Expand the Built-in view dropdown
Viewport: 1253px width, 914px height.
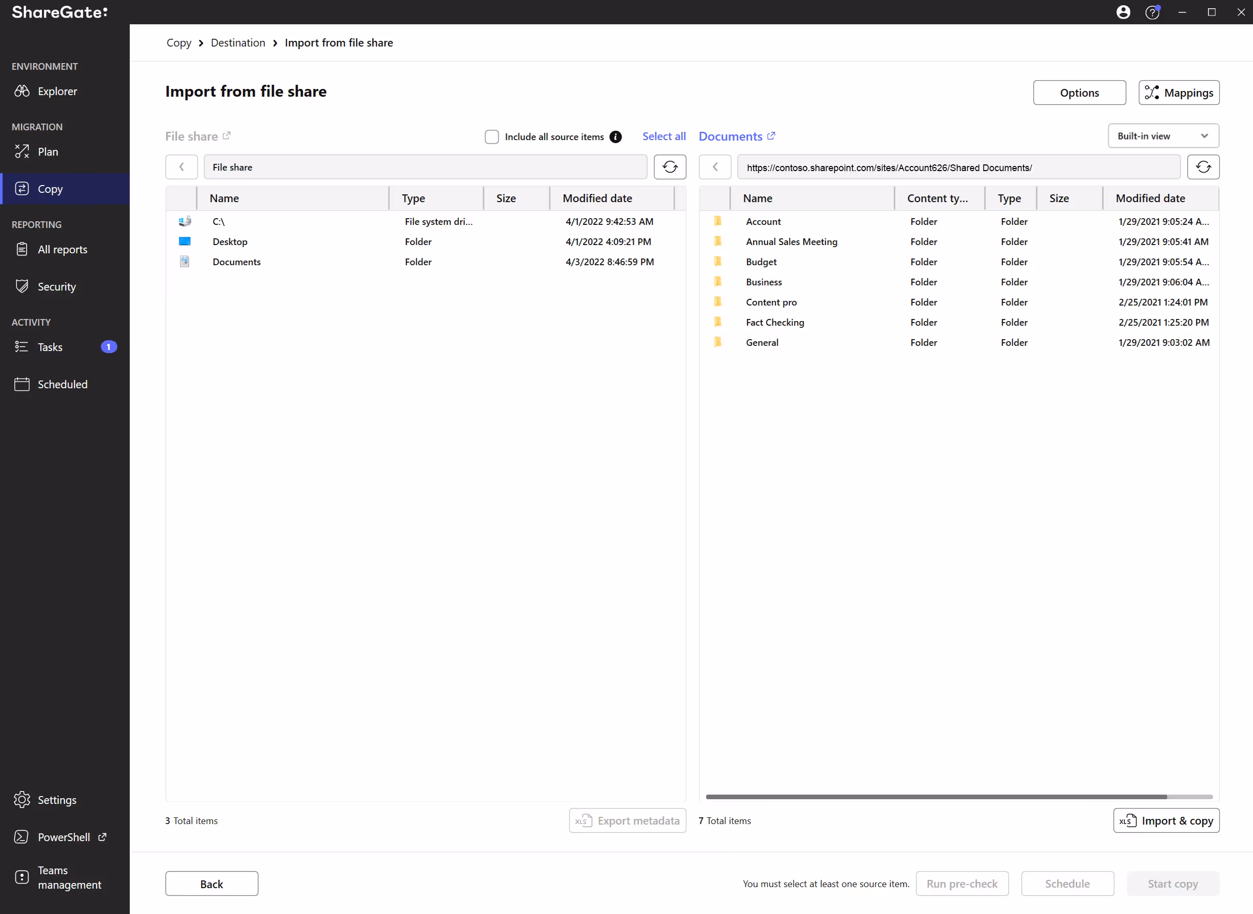click(x=1163, y=136)
